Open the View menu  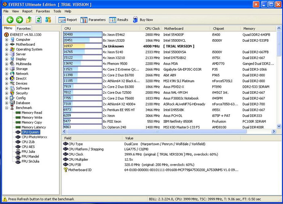coord(15,11)
